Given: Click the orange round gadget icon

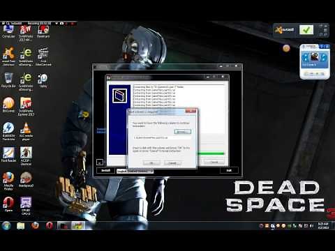Looking at the screenshot, I should click(x=286, y=48).
